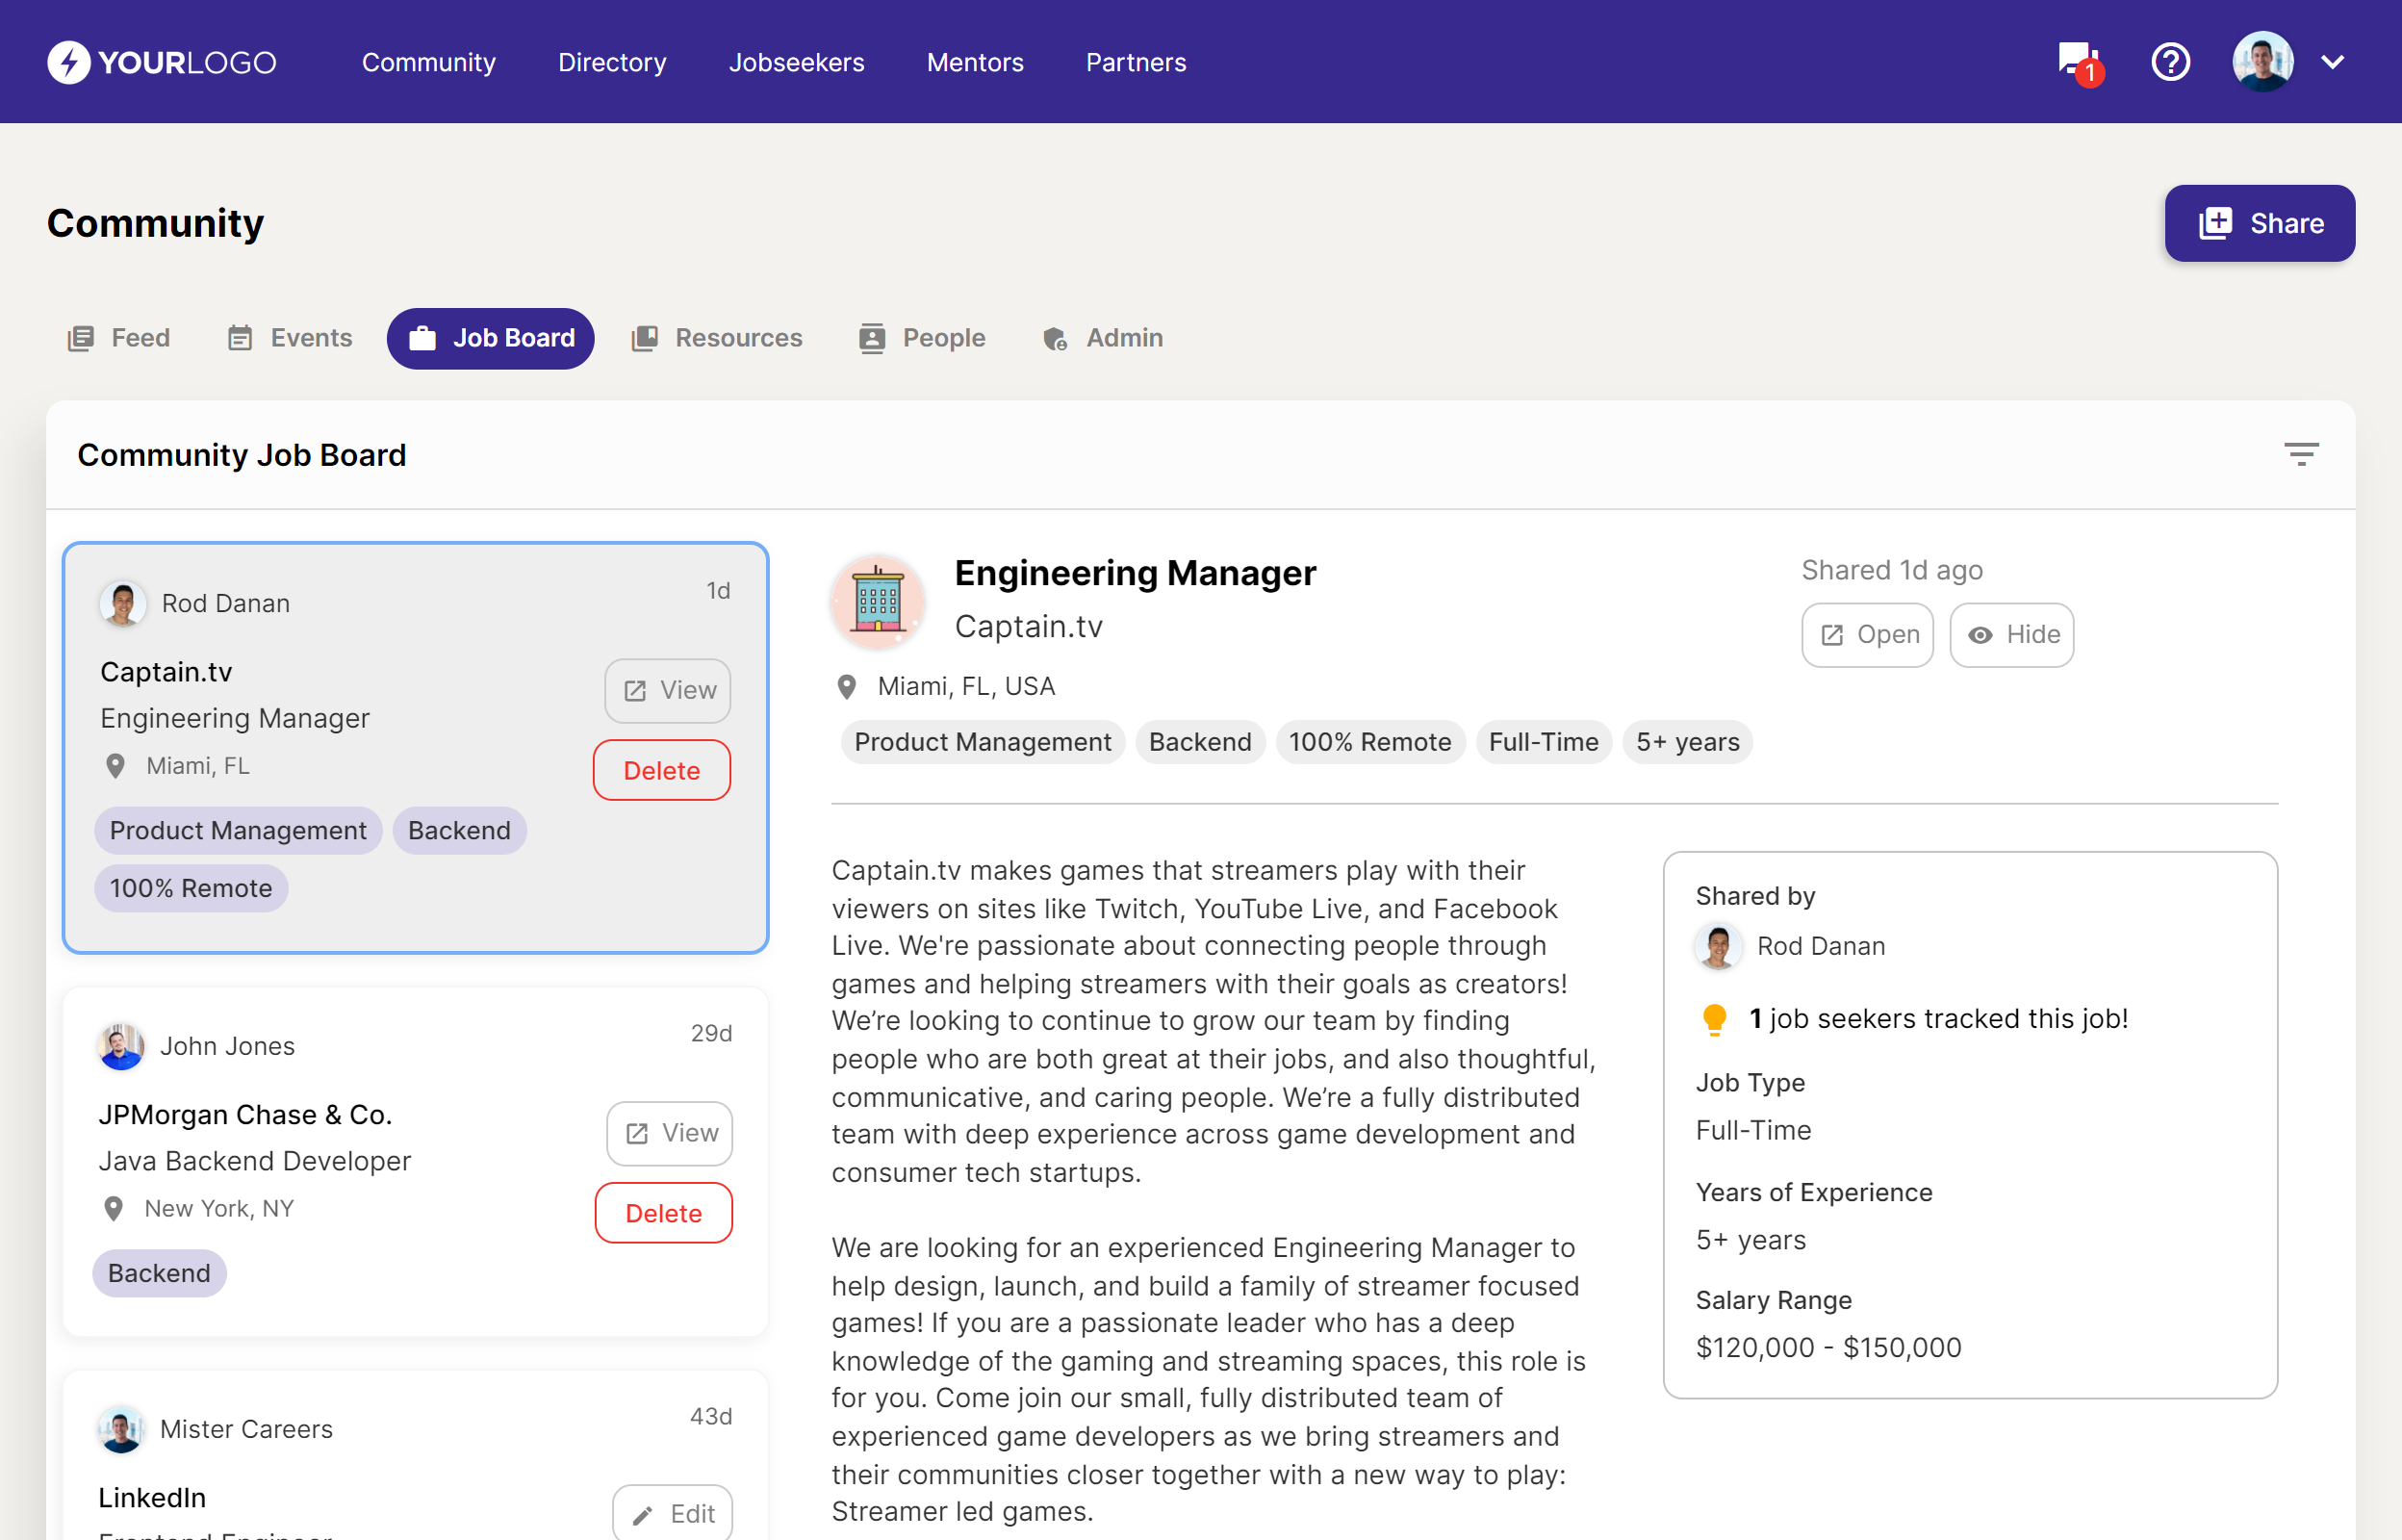Open Directory in the top navigation
The width and height of the screenshot is (2402, 1540).
click(x=612, y=62)
